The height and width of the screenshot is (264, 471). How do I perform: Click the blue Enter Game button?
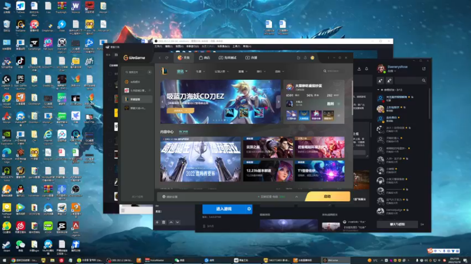point(224,209)
